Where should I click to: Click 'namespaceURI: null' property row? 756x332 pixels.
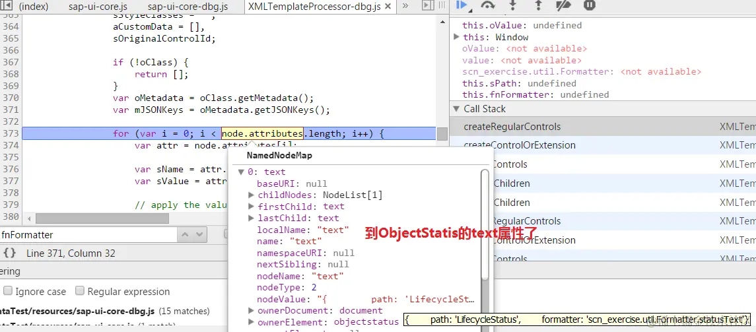[x=306, y=253]
